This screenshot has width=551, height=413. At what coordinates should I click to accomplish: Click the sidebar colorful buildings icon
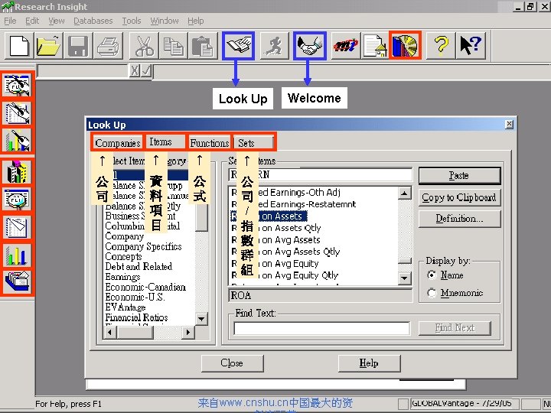click(17, 172)
